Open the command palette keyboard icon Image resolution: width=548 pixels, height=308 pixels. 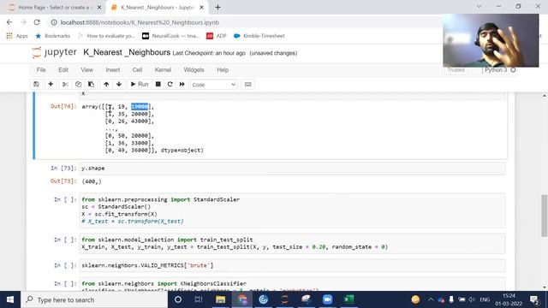(247, 84)
